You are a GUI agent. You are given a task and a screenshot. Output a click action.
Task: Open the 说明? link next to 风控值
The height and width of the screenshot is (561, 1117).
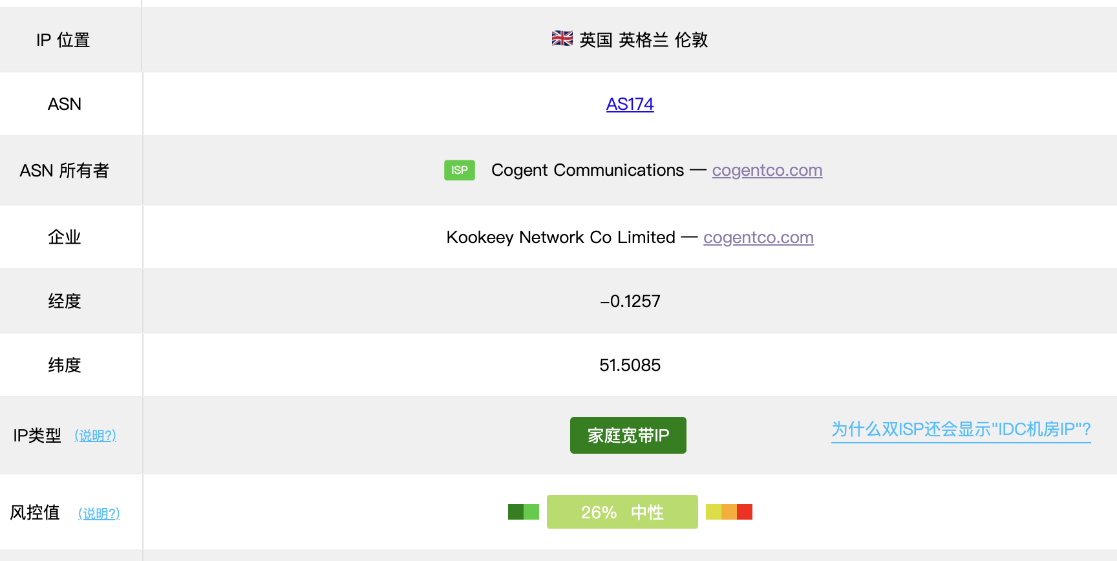tap(99, 513)
